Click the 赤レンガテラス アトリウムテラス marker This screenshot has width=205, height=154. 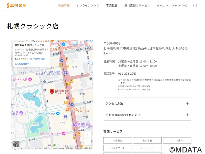(67, 110)
